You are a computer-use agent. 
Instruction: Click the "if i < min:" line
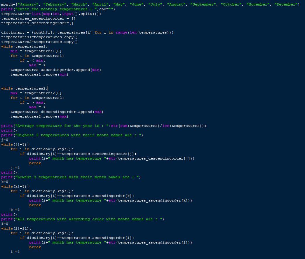[32, 60]
